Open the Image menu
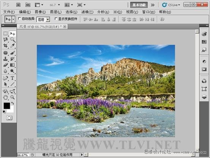The width and height of the screenshot is (210, 158). coord(40,12)
